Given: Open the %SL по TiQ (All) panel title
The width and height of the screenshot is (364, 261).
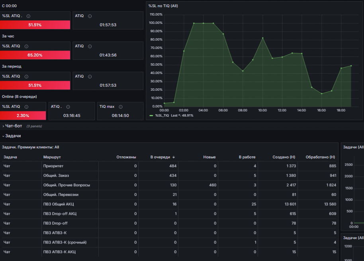Looking at the screenshot, I should pos(163,6).
